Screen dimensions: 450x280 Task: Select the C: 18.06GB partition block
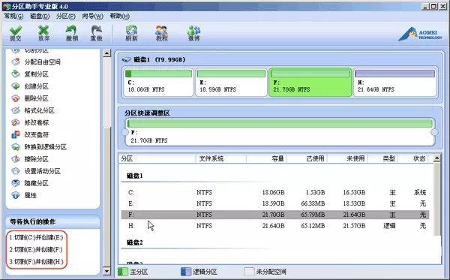tap(158, 82)
